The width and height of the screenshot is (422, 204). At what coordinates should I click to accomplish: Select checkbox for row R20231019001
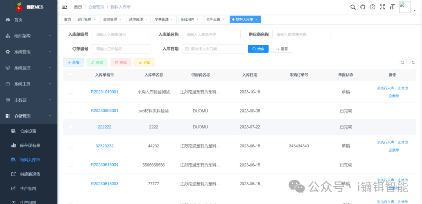click(71, 92)
